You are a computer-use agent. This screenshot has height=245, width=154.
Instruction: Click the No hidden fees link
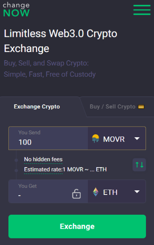tap(43, 159)
